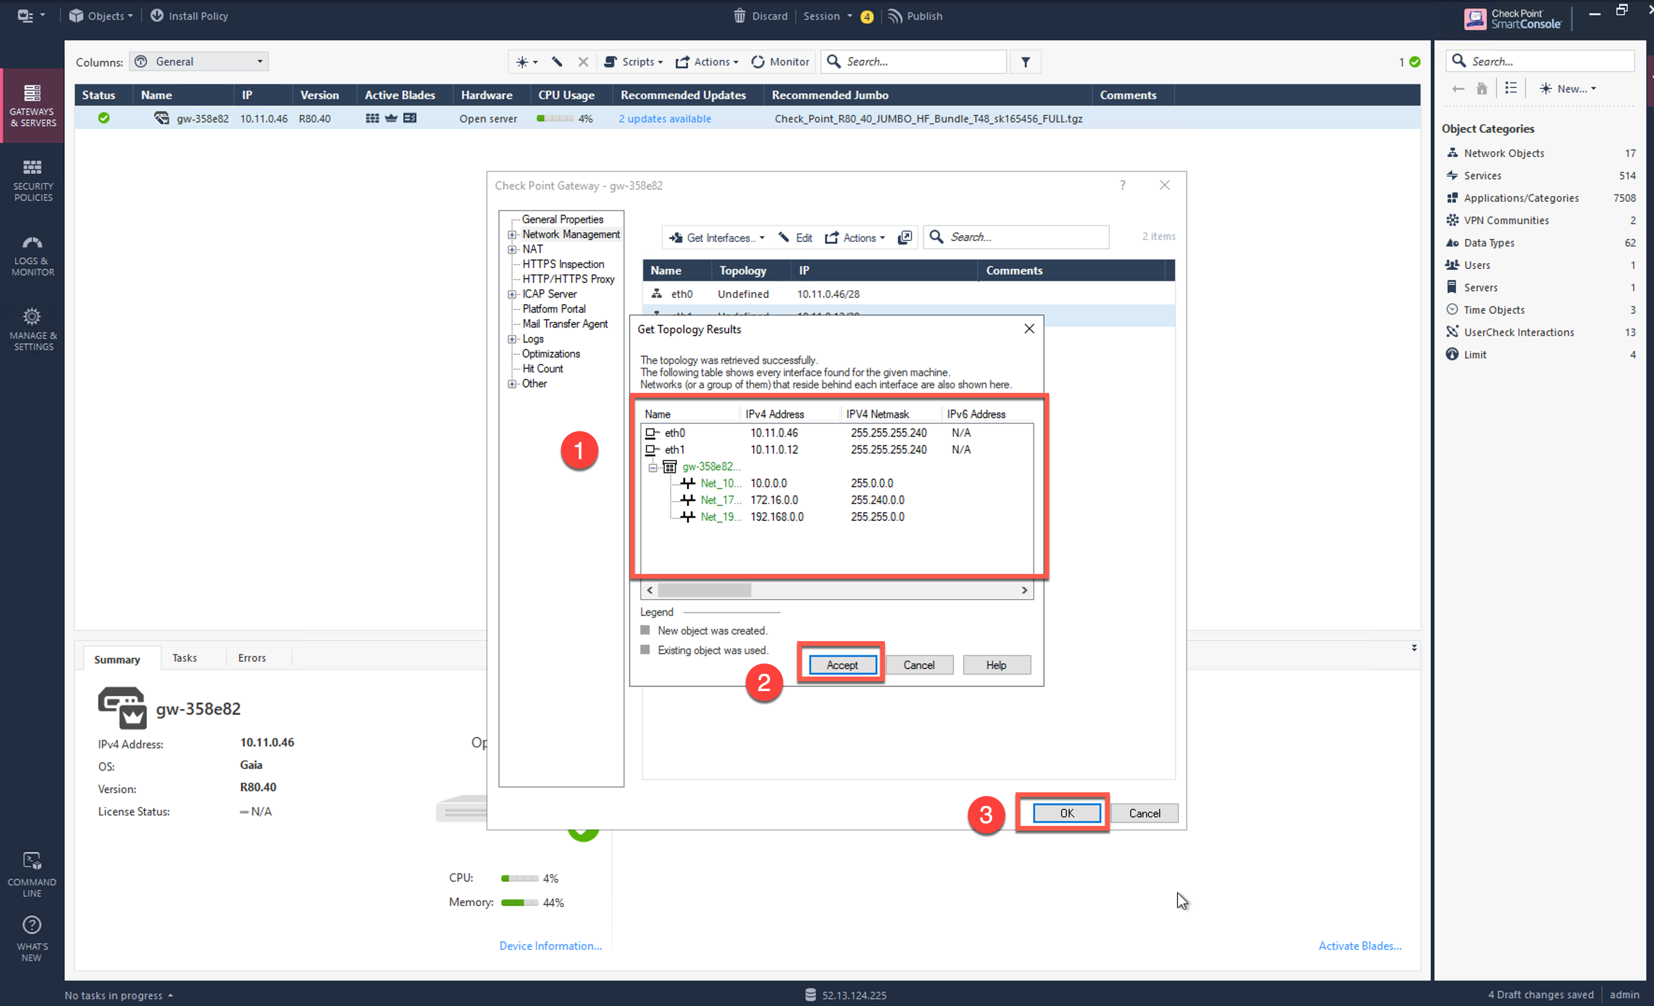Open the Columns General dropdown
This screenshot has height=1006, width=1654.
point(199,62)
